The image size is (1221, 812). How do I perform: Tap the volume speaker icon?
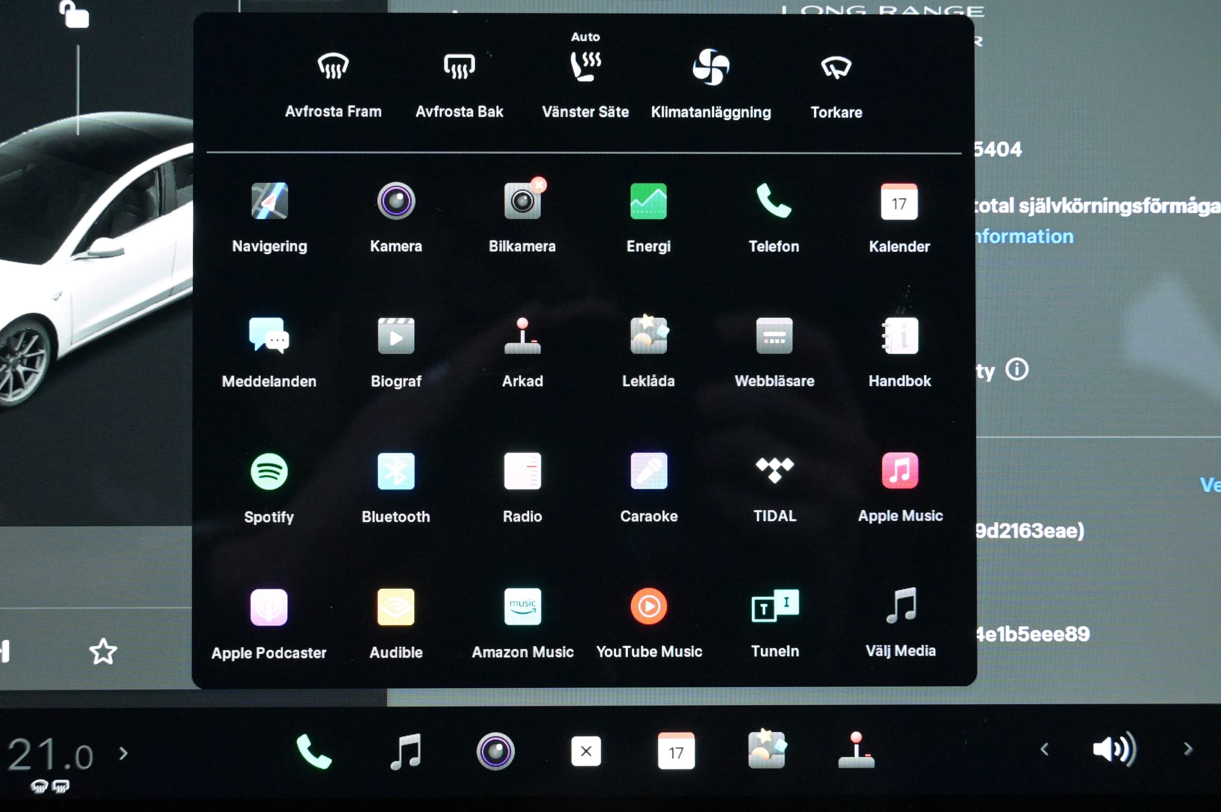pyautogui.click(x=1115, y=750)
